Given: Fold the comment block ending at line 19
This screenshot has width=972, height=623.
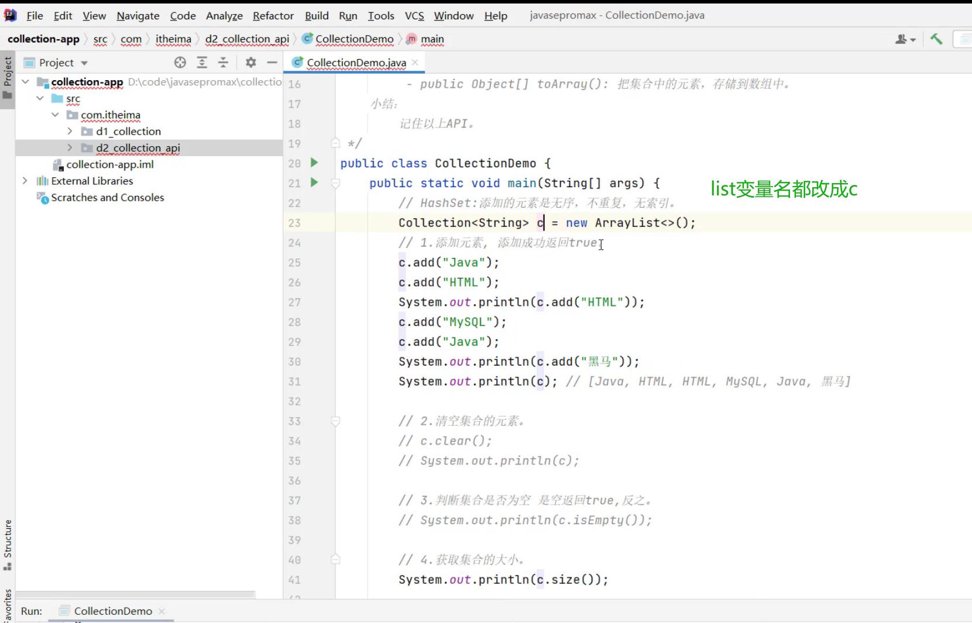Looking at the screenshot, I should tap(335, 143).
